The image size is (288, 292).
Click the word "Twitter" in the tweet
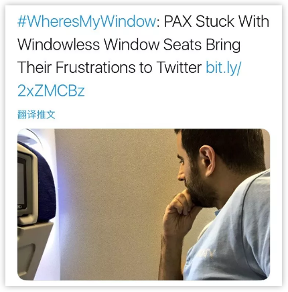(179, 67)
